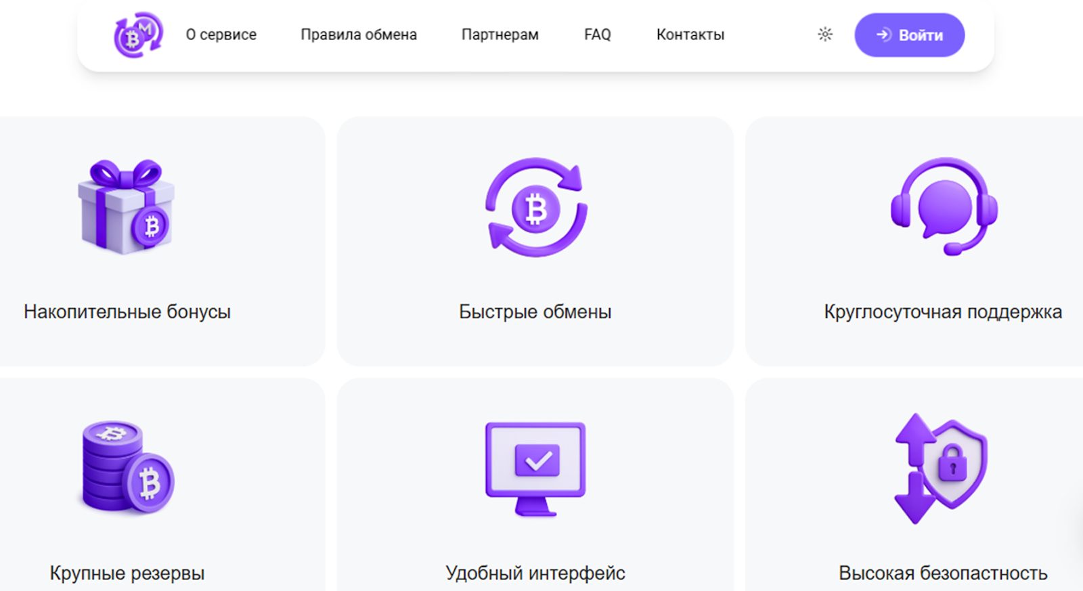Click the Bitcoin exchange arrows icon
Image resolution: width=1083 pixels, height=591 pixels.
coord(536,207)
